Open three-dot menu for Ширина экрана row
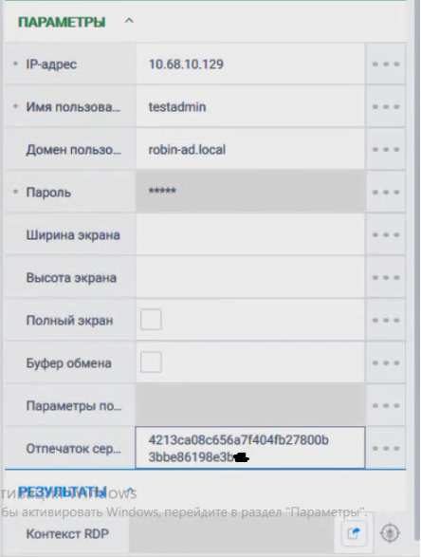 click(386, 234)
